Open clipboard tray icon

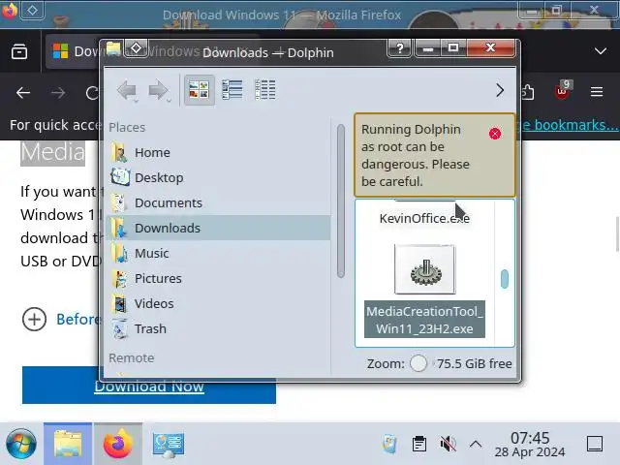(x=419, y=444)
